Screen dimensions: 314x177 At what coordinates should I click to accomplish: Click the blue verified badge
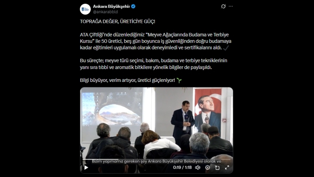133,6
